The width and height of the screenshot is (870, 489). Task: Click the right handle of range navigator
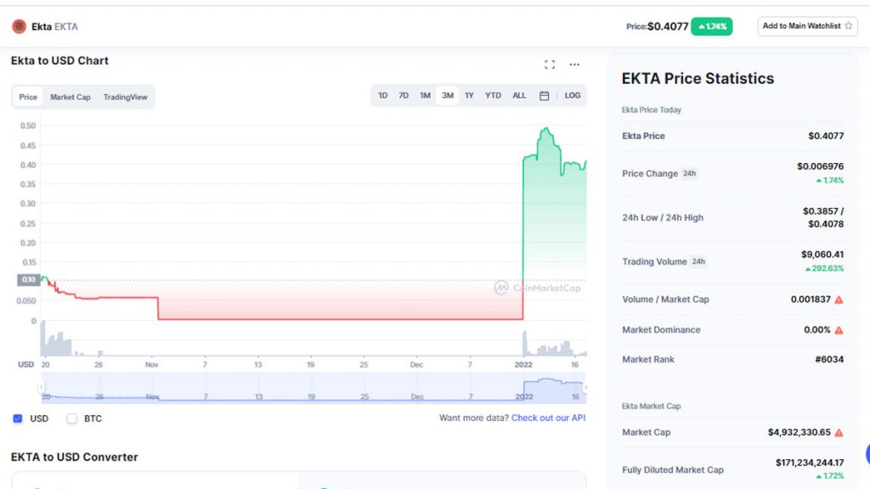pos(585,387)
